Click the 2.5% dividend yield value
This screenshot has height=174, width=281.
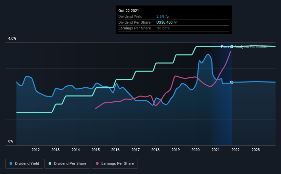[160, 16]
